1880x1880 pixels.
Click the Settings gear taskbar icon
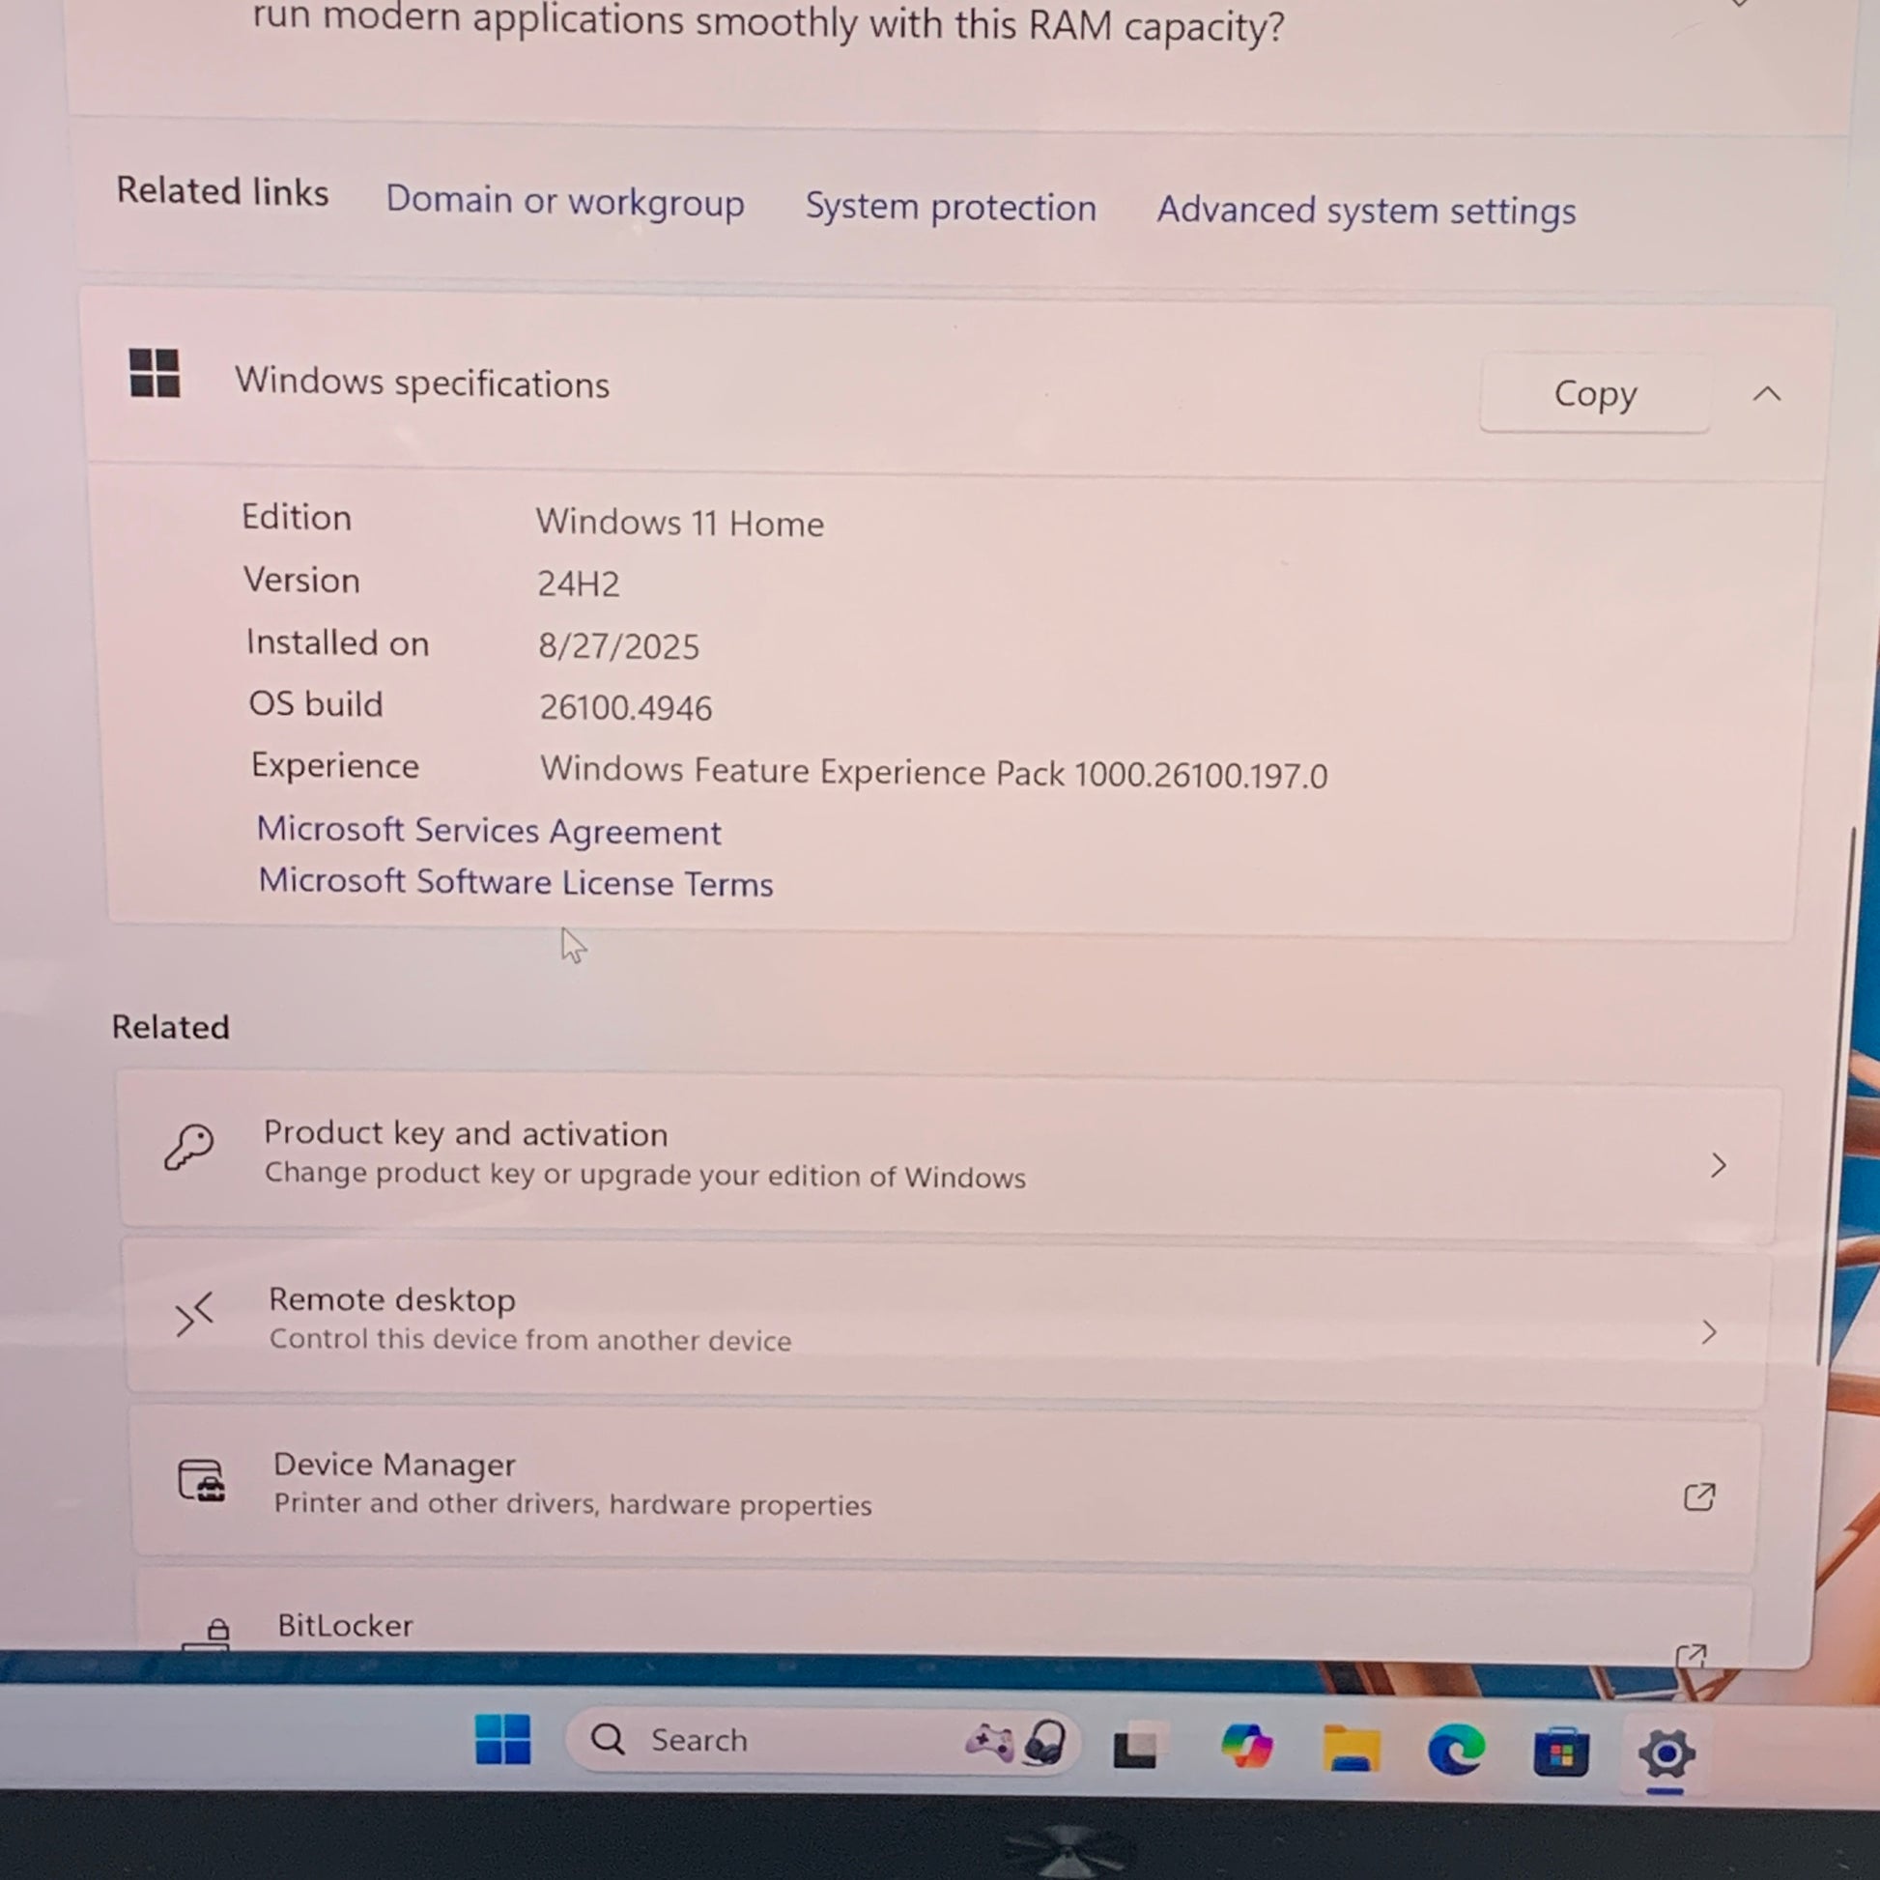click(1666, 1754)
